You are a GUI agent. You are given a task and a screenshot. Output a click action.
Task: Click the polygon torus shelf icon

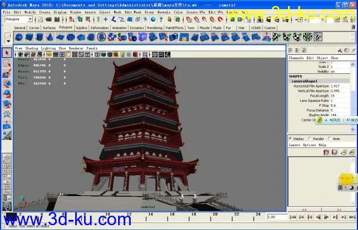71,37
